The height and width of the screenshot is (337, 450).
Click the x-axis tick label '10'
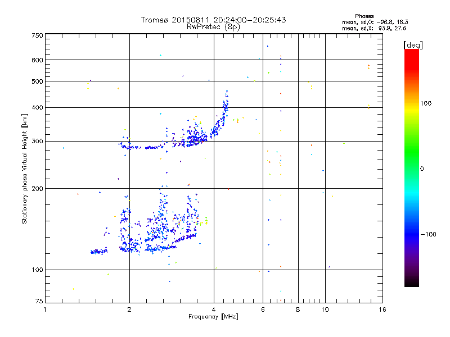coord(325,309)
